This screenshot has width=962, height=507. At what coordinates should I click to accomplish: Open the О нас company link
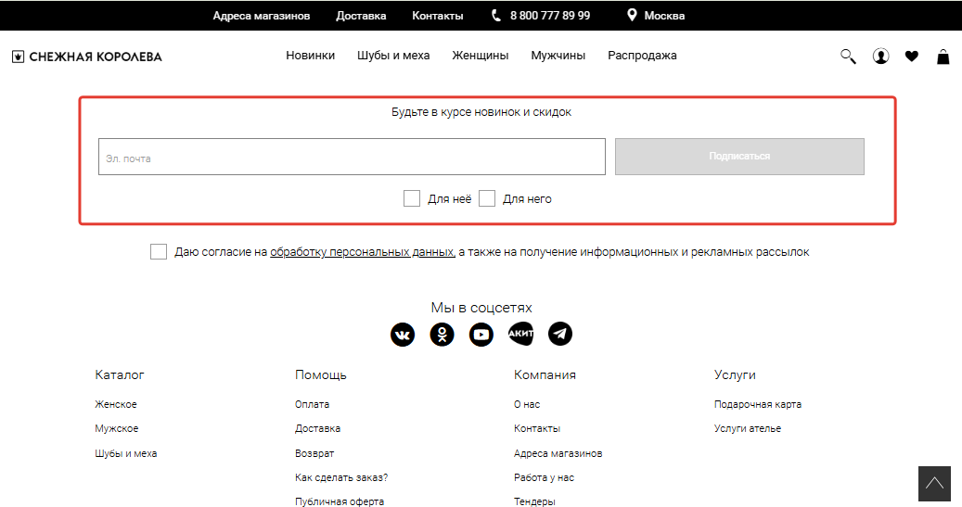tap(527, 405)
